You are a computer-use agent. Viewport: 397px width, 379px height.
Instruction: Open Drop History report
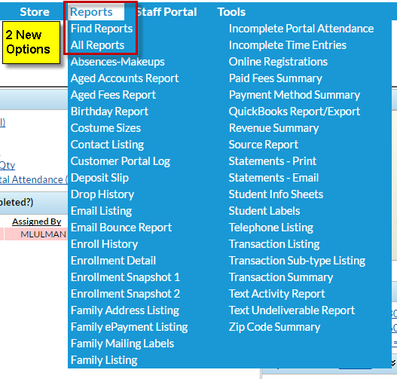[x=102, y=194]
